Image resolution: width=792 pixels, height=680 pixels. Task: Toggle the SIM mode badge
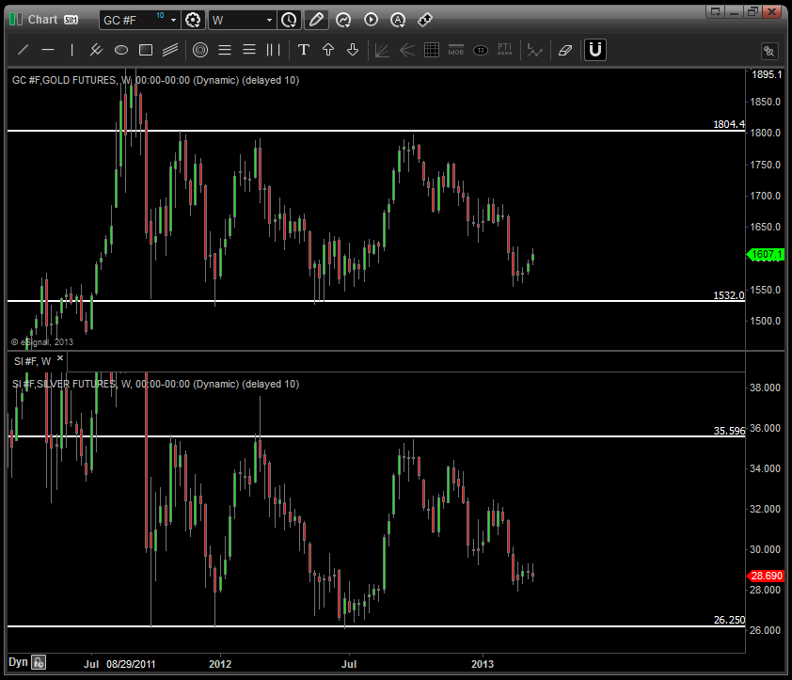coord(71,19)
